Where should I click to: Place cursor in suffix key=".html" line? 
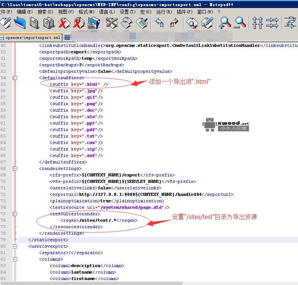(79, 84)
